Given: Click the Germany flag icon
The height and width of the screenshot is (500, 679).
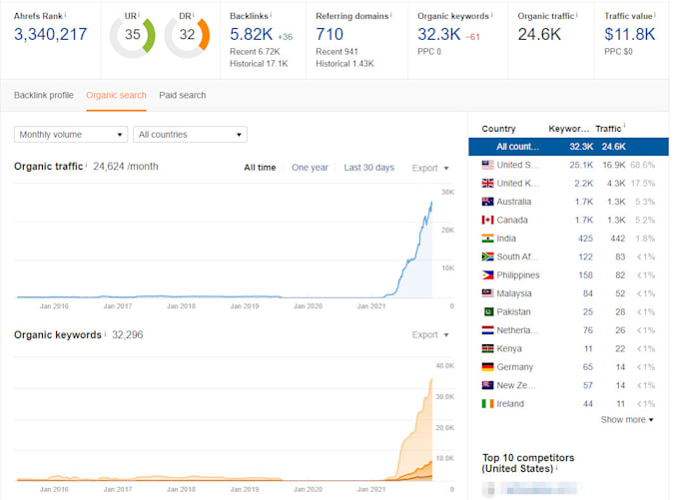Looking at the screenshot, I should (487, 367).
